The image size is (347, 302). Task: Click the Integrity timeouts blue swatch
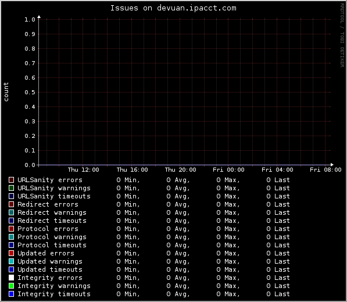tap(11, 294)
